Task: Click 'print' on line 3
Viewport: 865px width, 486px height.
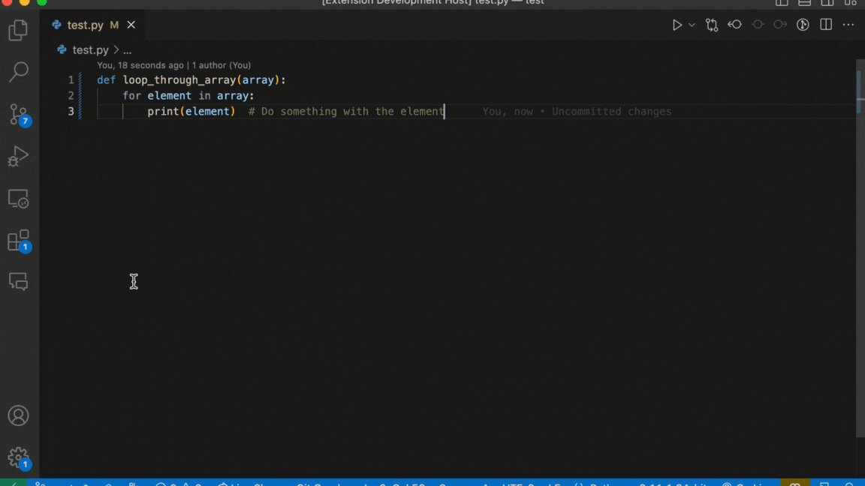Action: click(163, 111)
